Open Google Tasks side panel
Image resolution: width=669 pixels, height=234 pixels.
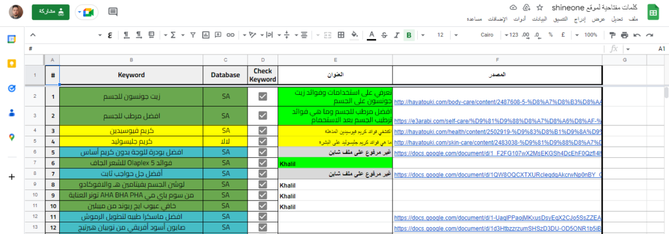pos(12,88)
